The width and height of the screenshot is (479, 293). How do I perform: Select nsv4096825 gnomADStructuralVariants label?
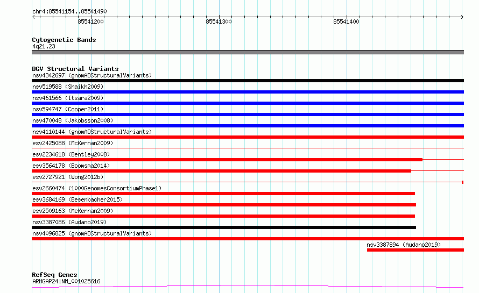92,233
